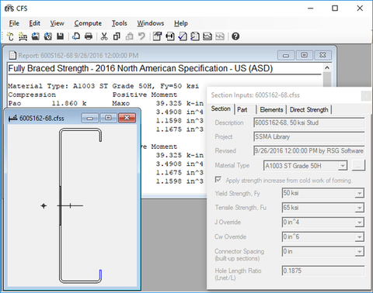The height and width of the screenshot is (293, 373).
Task: Click the checkmark analysis toolbar icon
Action: (183, 36)
